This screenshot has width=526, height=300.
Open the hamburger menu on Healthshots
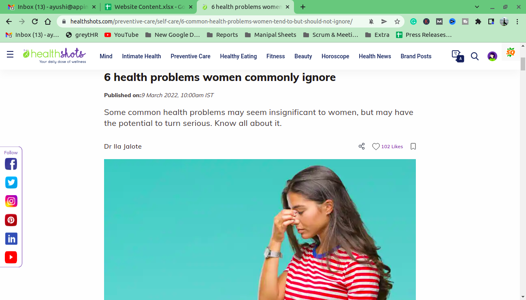[x=10, y=55]
